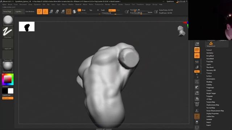Toggle the Floor grid button
This screenshot has width=232, height=130.
(197, 56)
